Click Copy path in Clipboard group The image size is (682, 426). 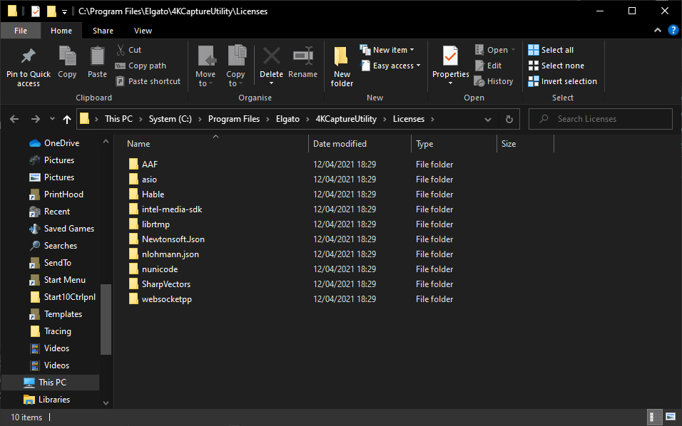pyautogui.click(x=141, y=66)
